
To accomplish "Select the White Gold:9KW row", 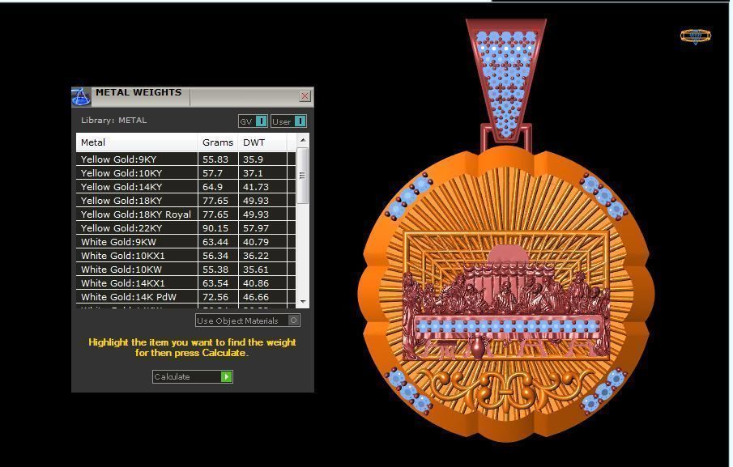I will click(185, 242).
